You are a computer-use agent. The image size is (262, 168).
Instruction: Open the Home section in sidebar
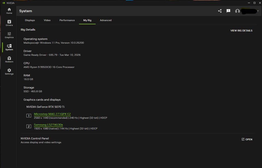[x=9, y=11]
